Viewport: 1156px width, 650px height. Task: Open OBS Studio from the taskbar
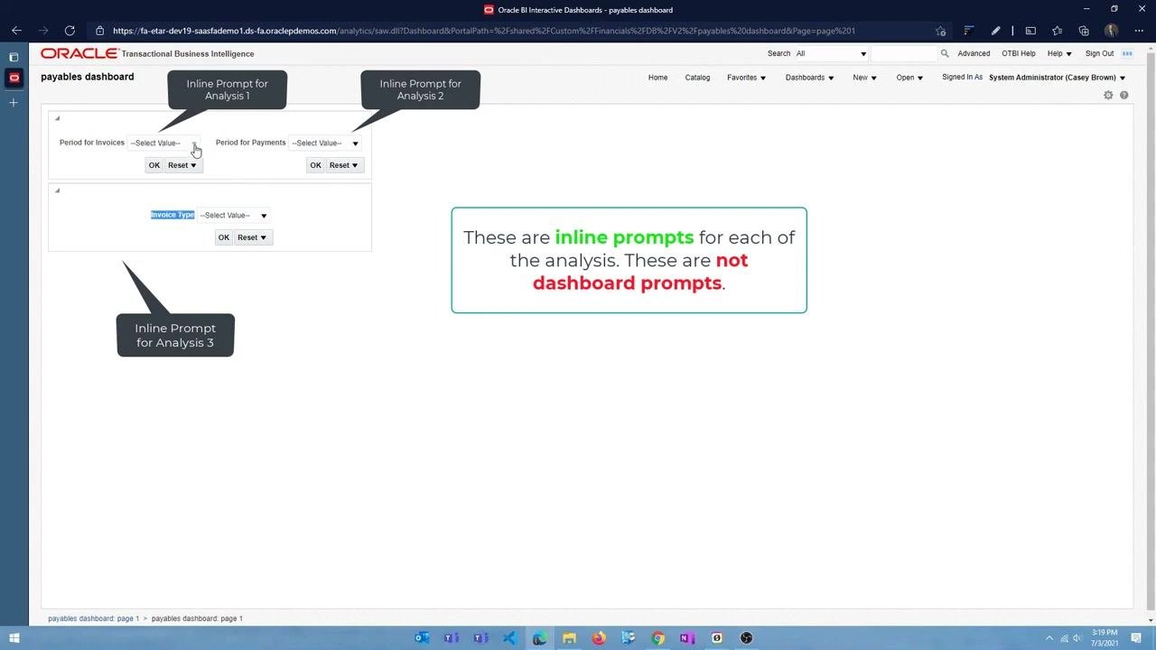click(747, 638)
